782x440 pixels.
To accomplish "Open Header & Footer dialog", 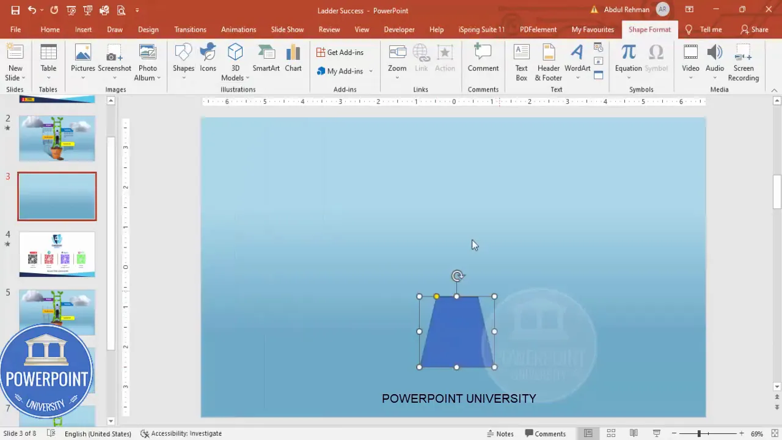I will pos(549,62).
